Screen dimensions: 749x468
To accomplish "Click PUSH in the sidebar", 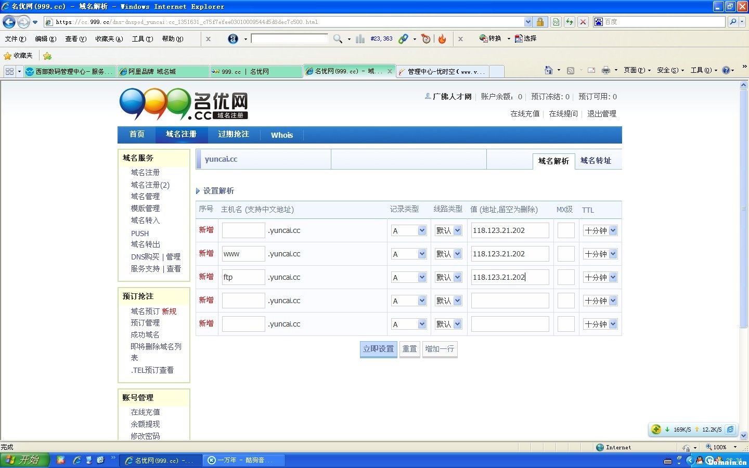I will pos(140,233).
